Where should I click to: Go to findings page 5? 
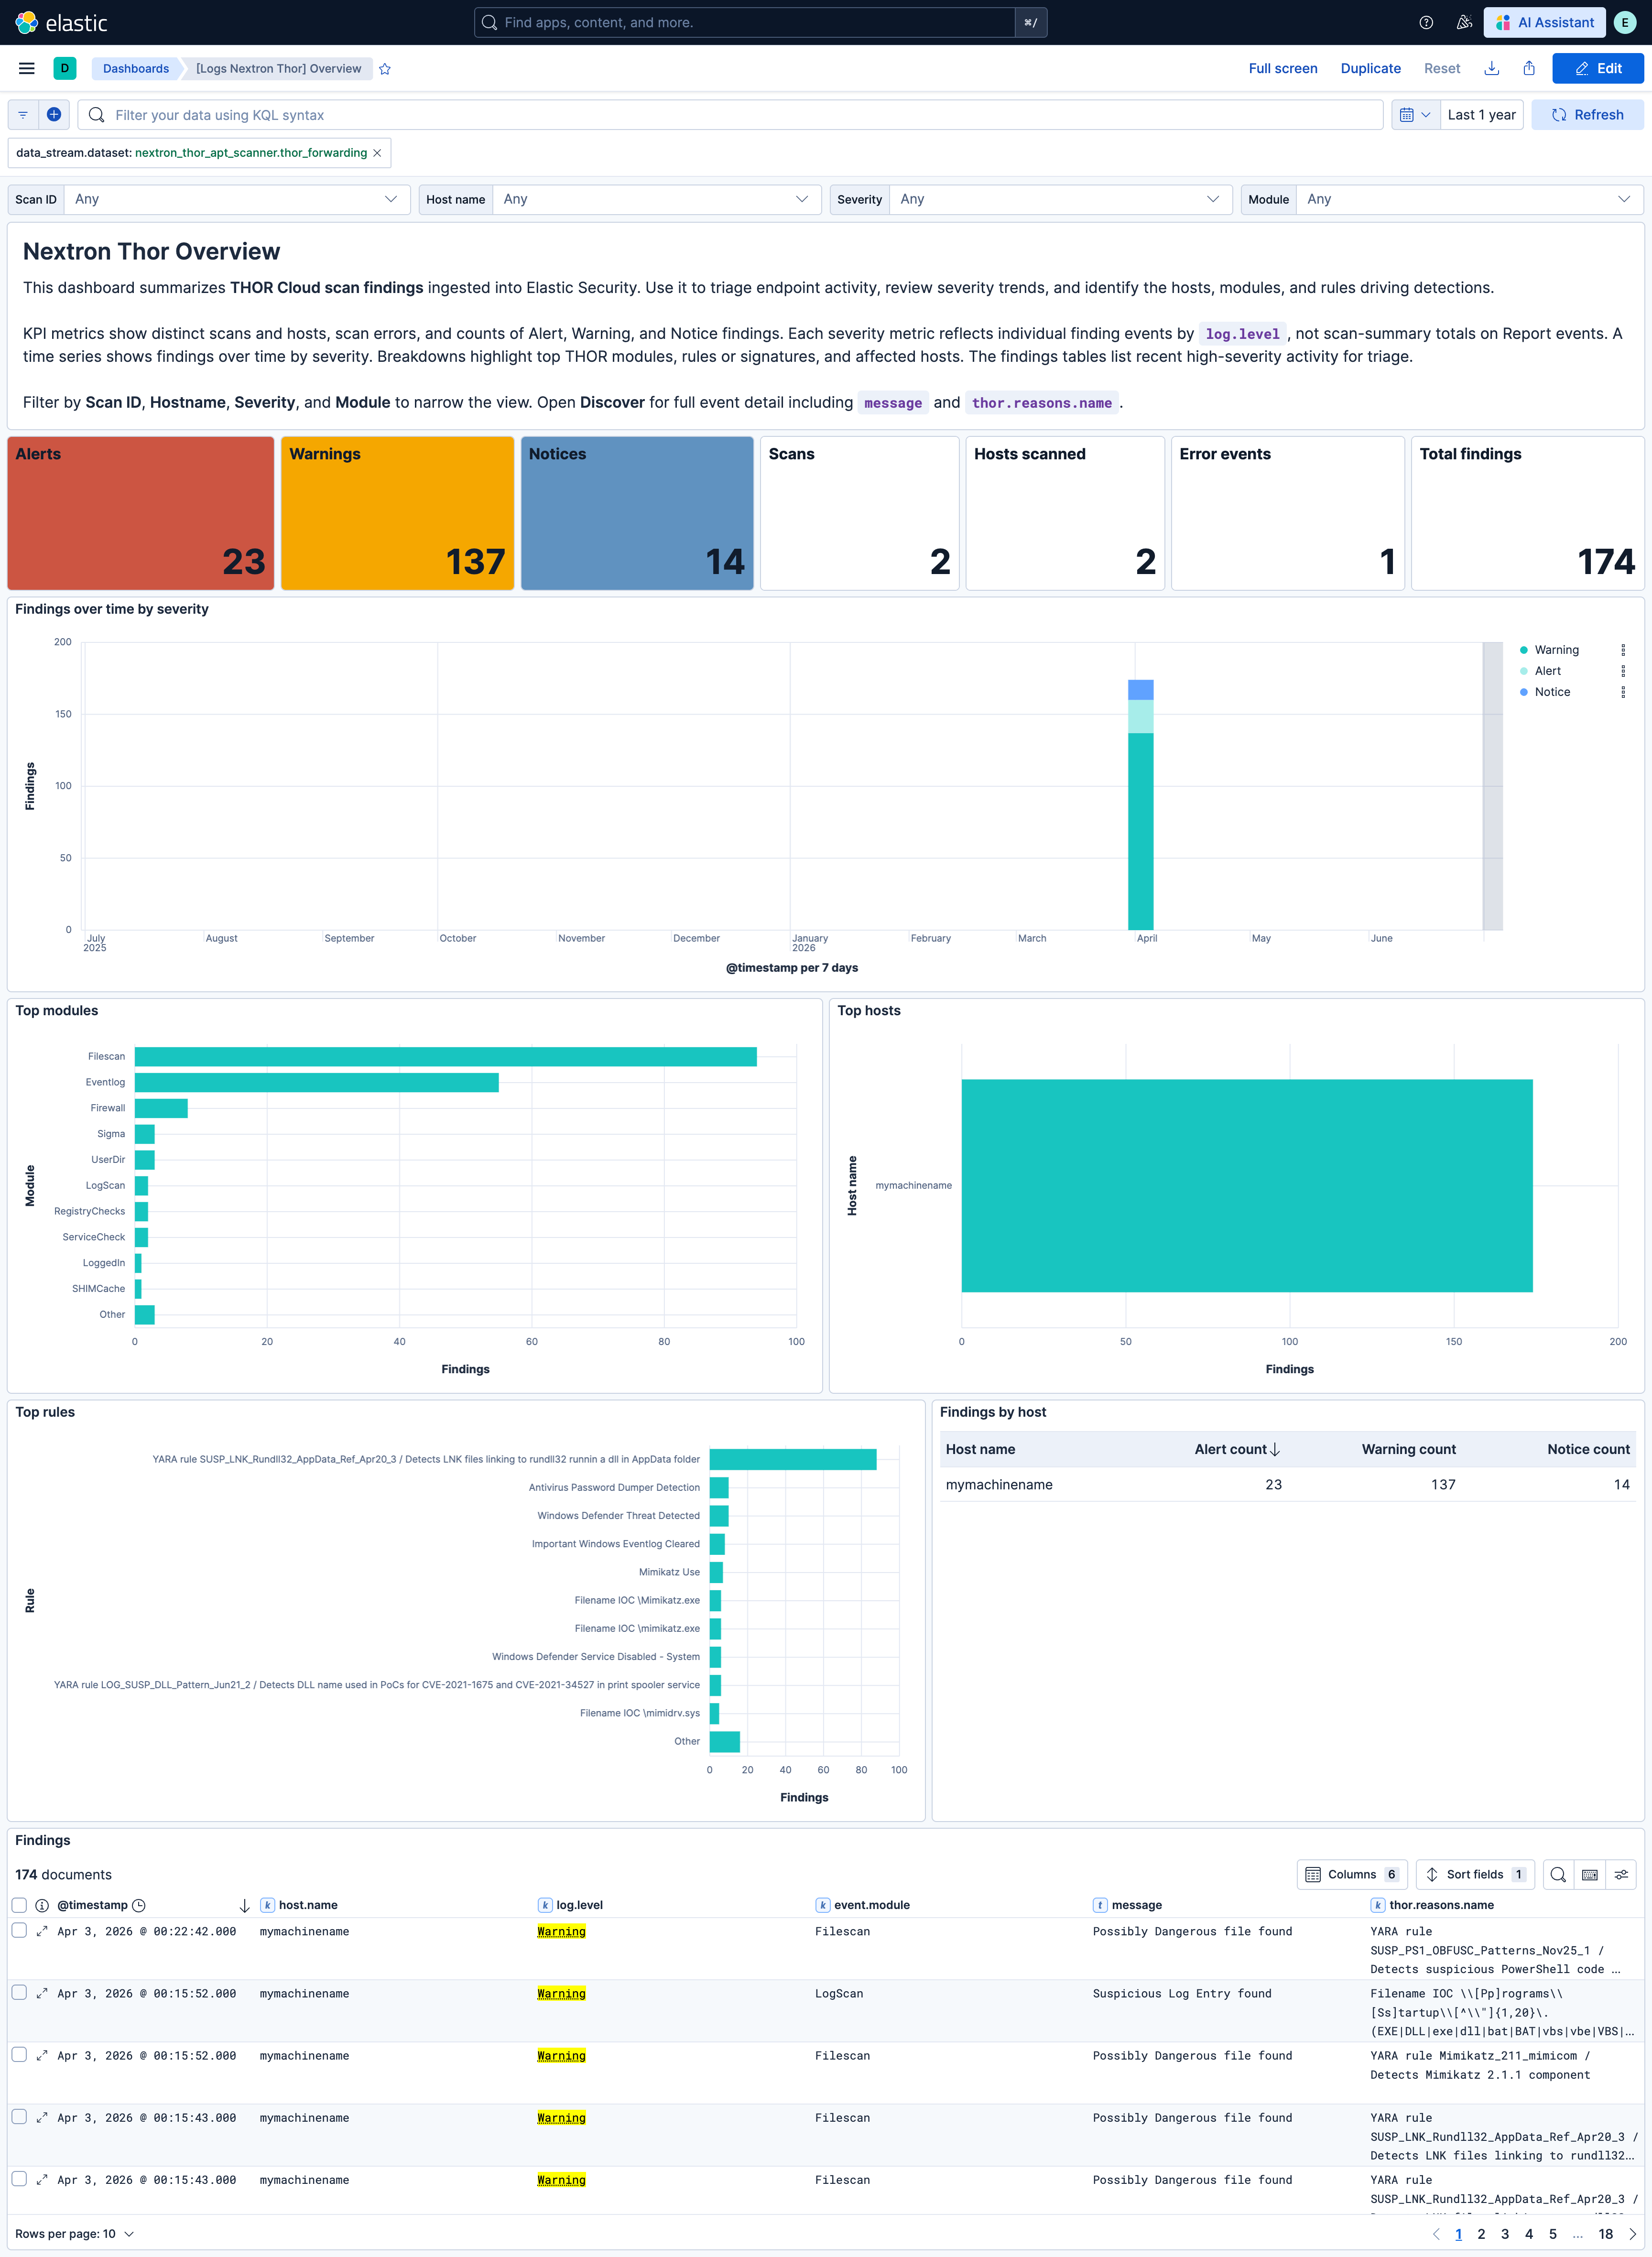(1553, 2234)
